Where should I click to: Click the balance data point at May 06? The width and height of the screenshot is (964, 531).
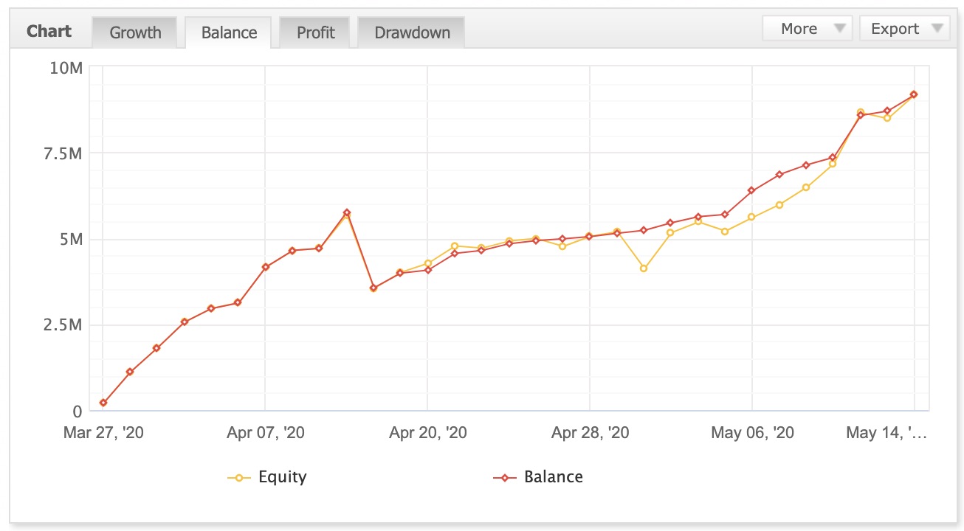point(751,190)
